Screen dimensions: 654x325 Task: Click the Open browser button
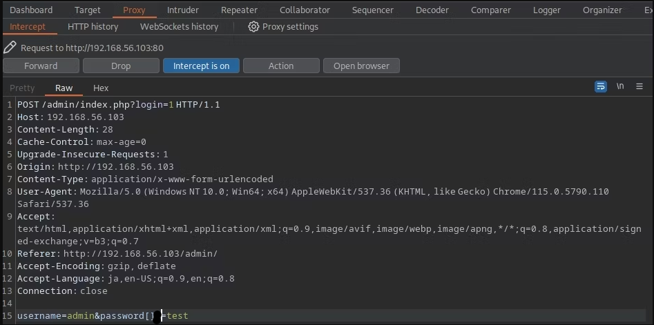pyautogui.click(x=361, y=66)
